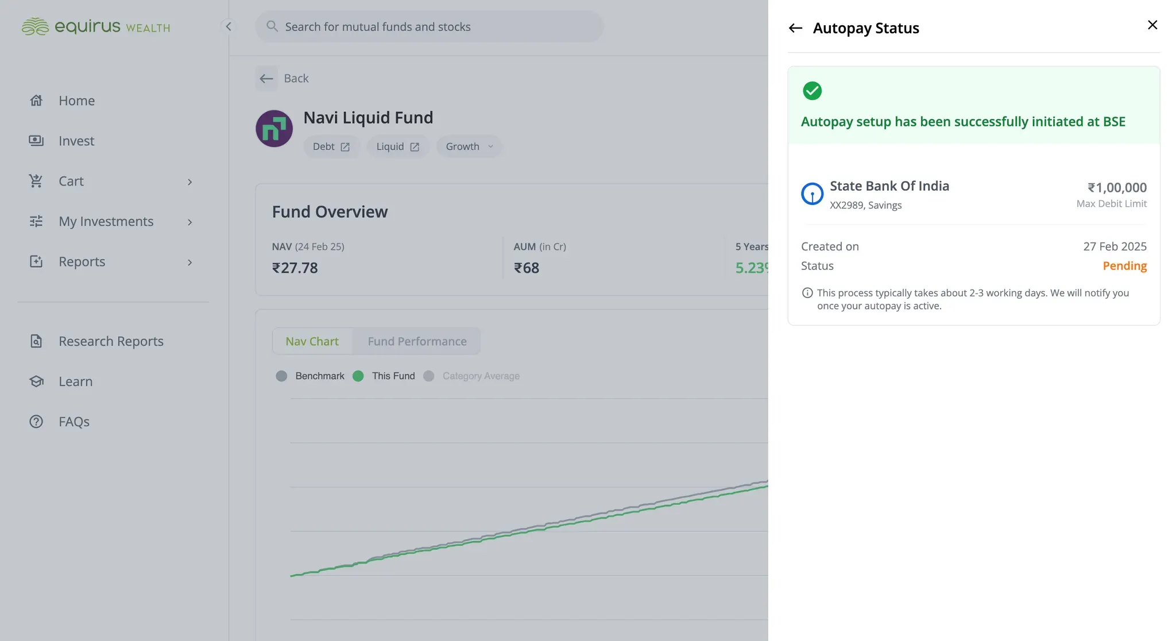This screenshot has height=641, width=1176.
Task: Click the Equirus Wealth logo
Action: (x=95, y=26)
